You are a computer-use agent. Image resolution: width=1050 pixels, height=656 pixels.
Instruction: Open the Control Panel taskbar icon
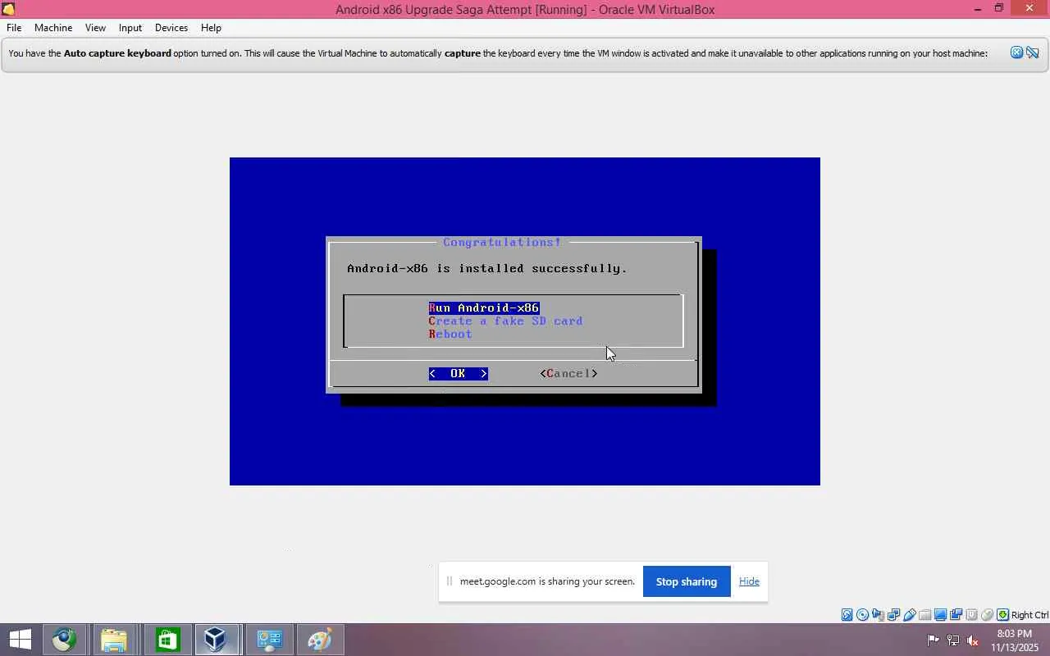tap(269, 640)
